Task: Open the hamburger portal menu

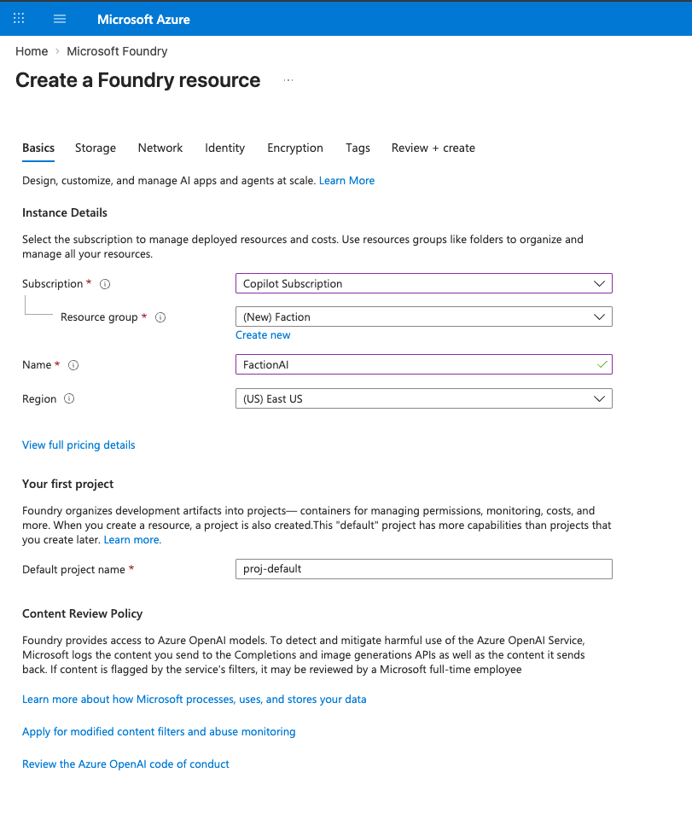Action: 59,19
